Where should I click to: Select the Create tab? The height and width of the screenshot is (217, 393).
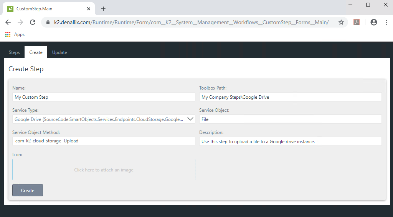[36, 52]
